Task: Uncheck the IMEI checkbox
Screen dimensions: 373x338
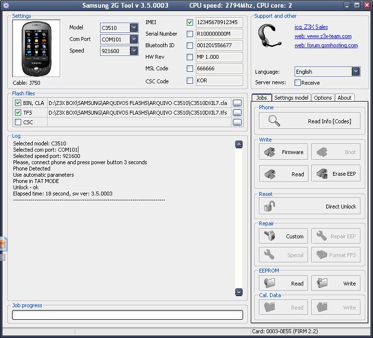Action: coord(190,22)
